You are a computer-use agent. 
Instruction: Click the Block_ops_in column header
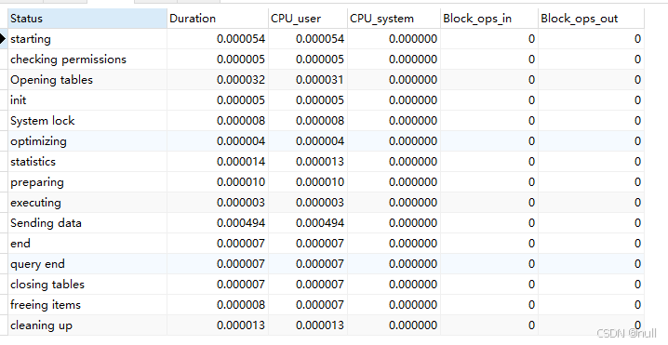[x=489, y=19]
